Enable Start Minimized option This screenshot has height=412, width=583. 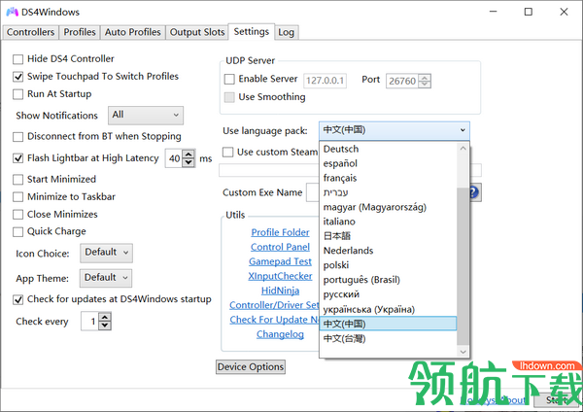pos(17,180)
